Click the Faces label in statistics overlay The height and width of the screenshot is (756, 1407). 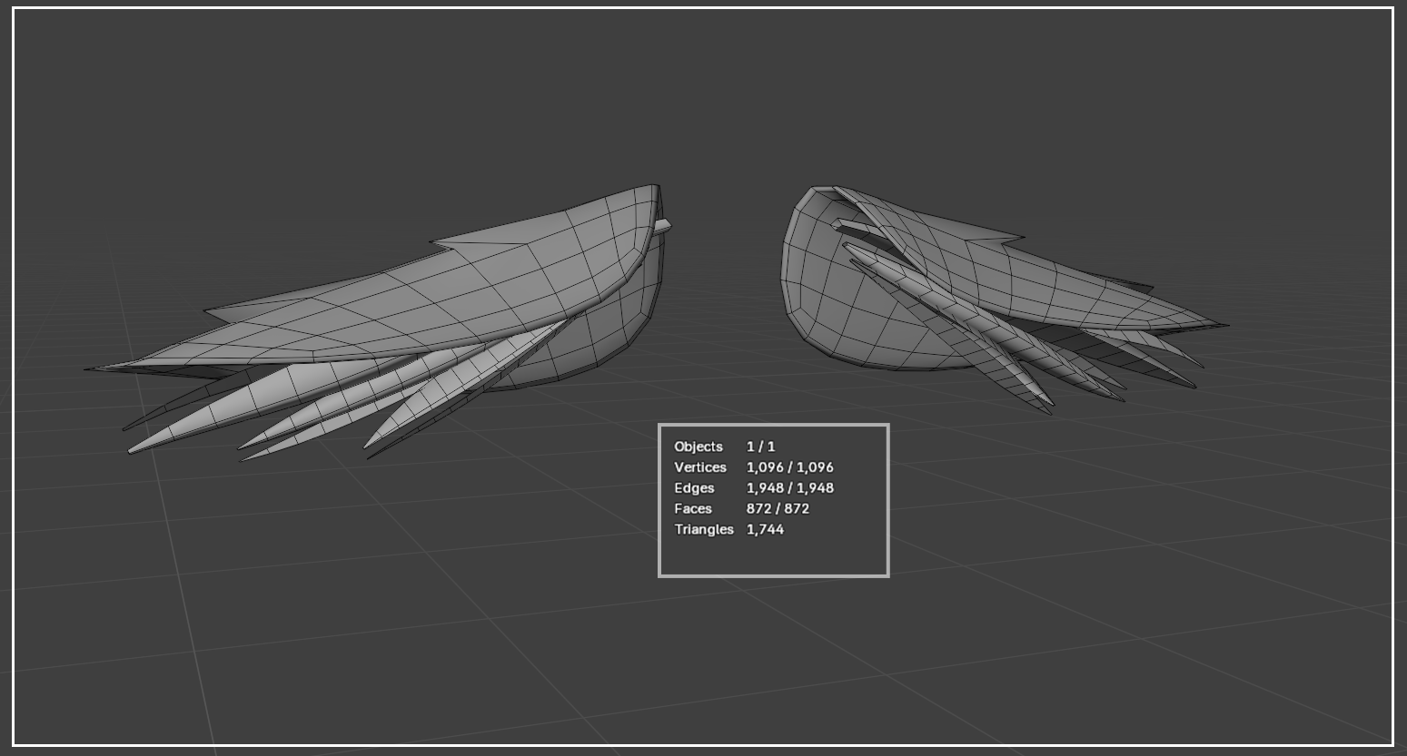[x=693, y=509]
